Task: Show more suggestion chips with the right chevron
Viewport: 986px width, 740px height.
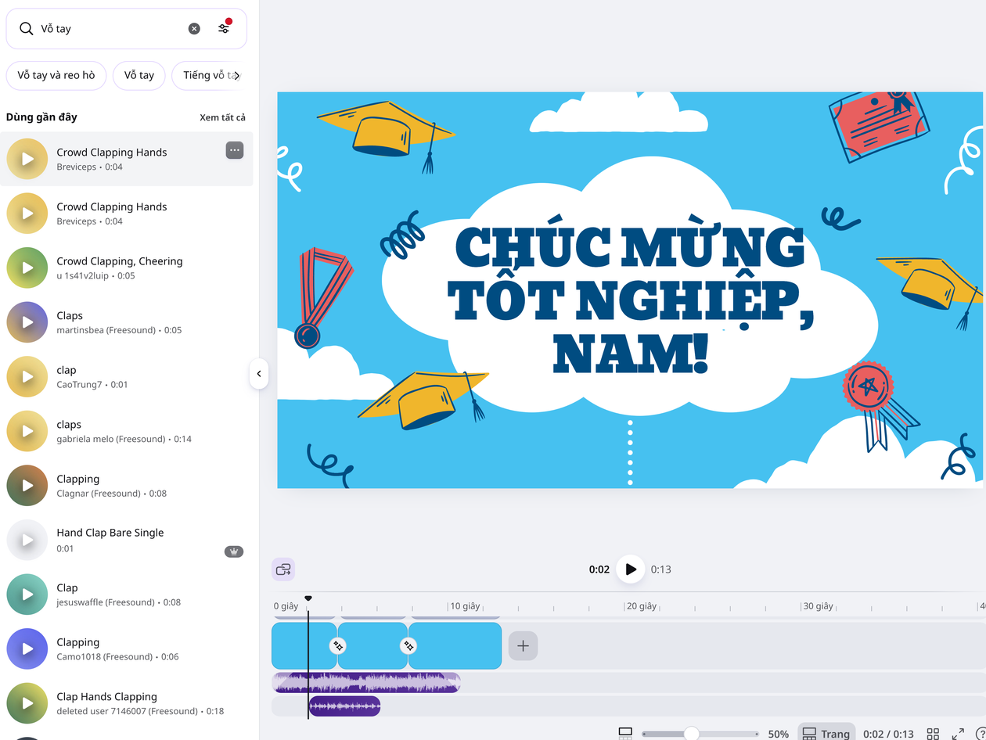Action: (237, 76)
